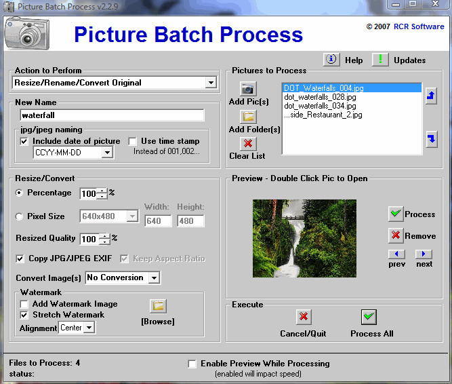
Task: Click the Cancel/Quit red X icon
Action: pos(304,317)
